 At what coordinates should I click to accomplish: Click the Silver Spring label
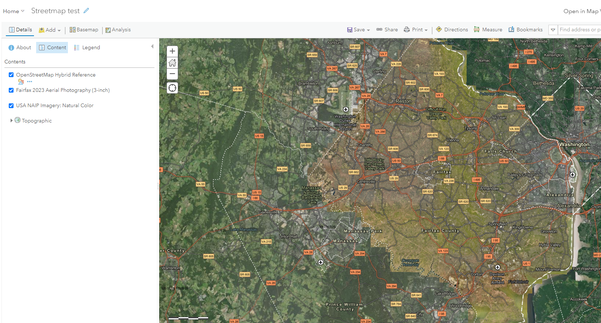[x=579, y=75]
